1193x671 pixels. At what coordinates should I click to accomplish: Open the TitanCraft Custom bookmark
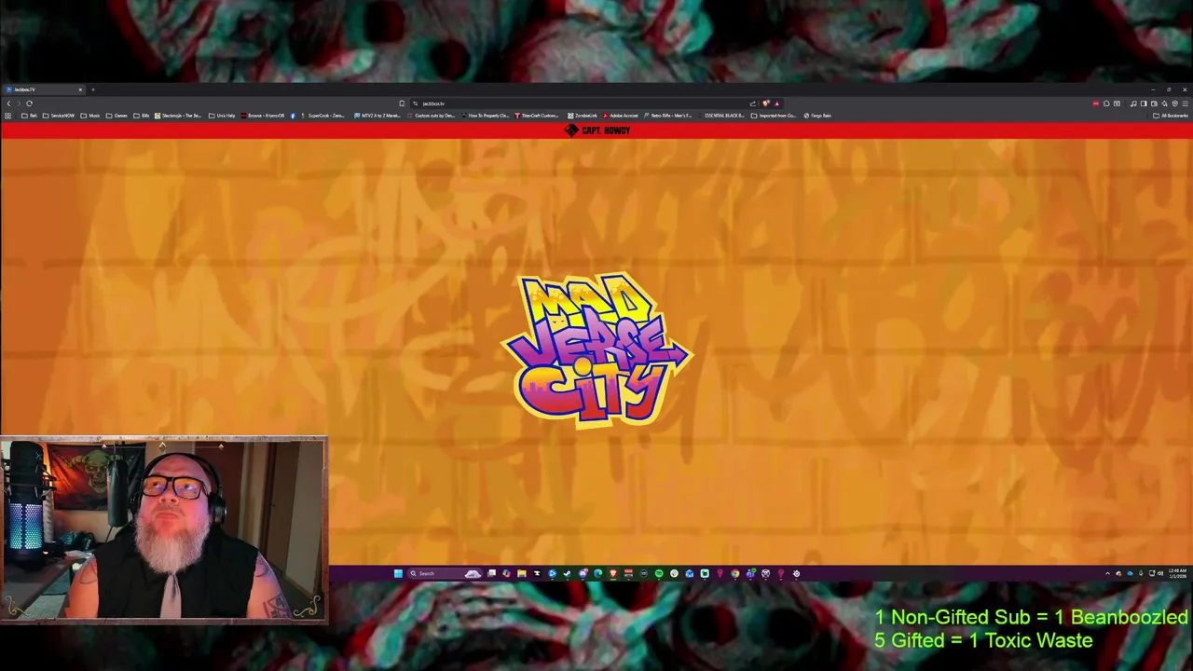tap(538, 116)
